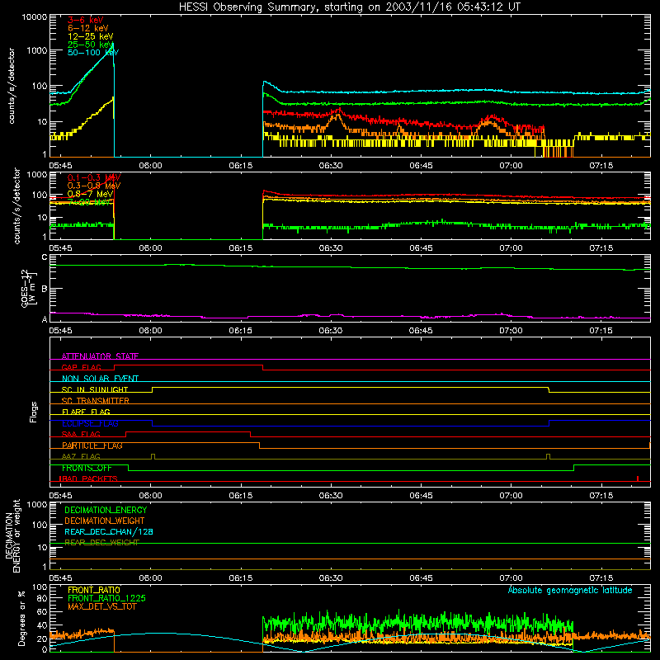Select the ATTENUATOR_STATE flag label
The width and height of the screenshot is (660, 660).
[x=100, y=356]
